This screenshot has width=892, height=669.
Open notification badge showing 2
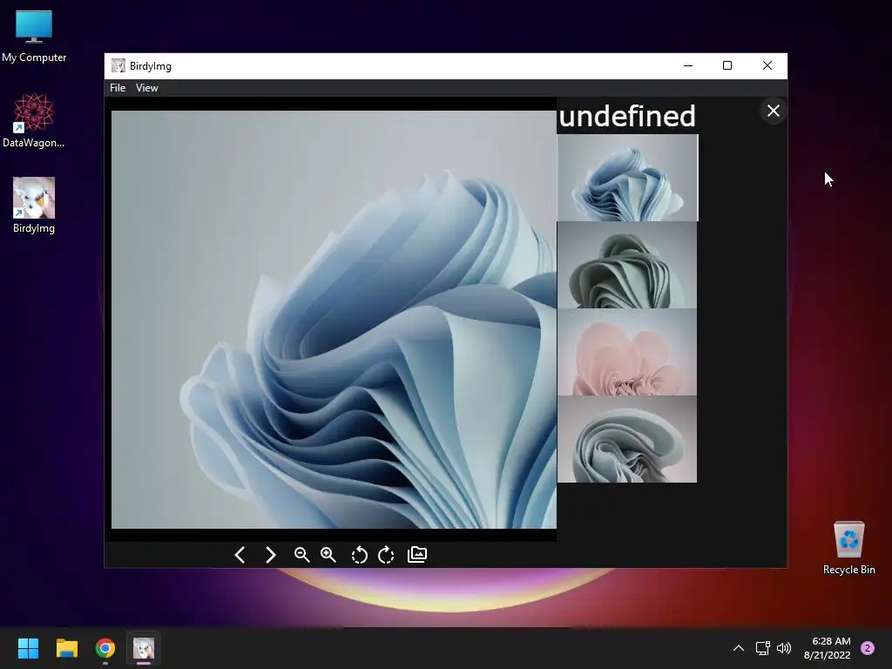coord(868,648)
